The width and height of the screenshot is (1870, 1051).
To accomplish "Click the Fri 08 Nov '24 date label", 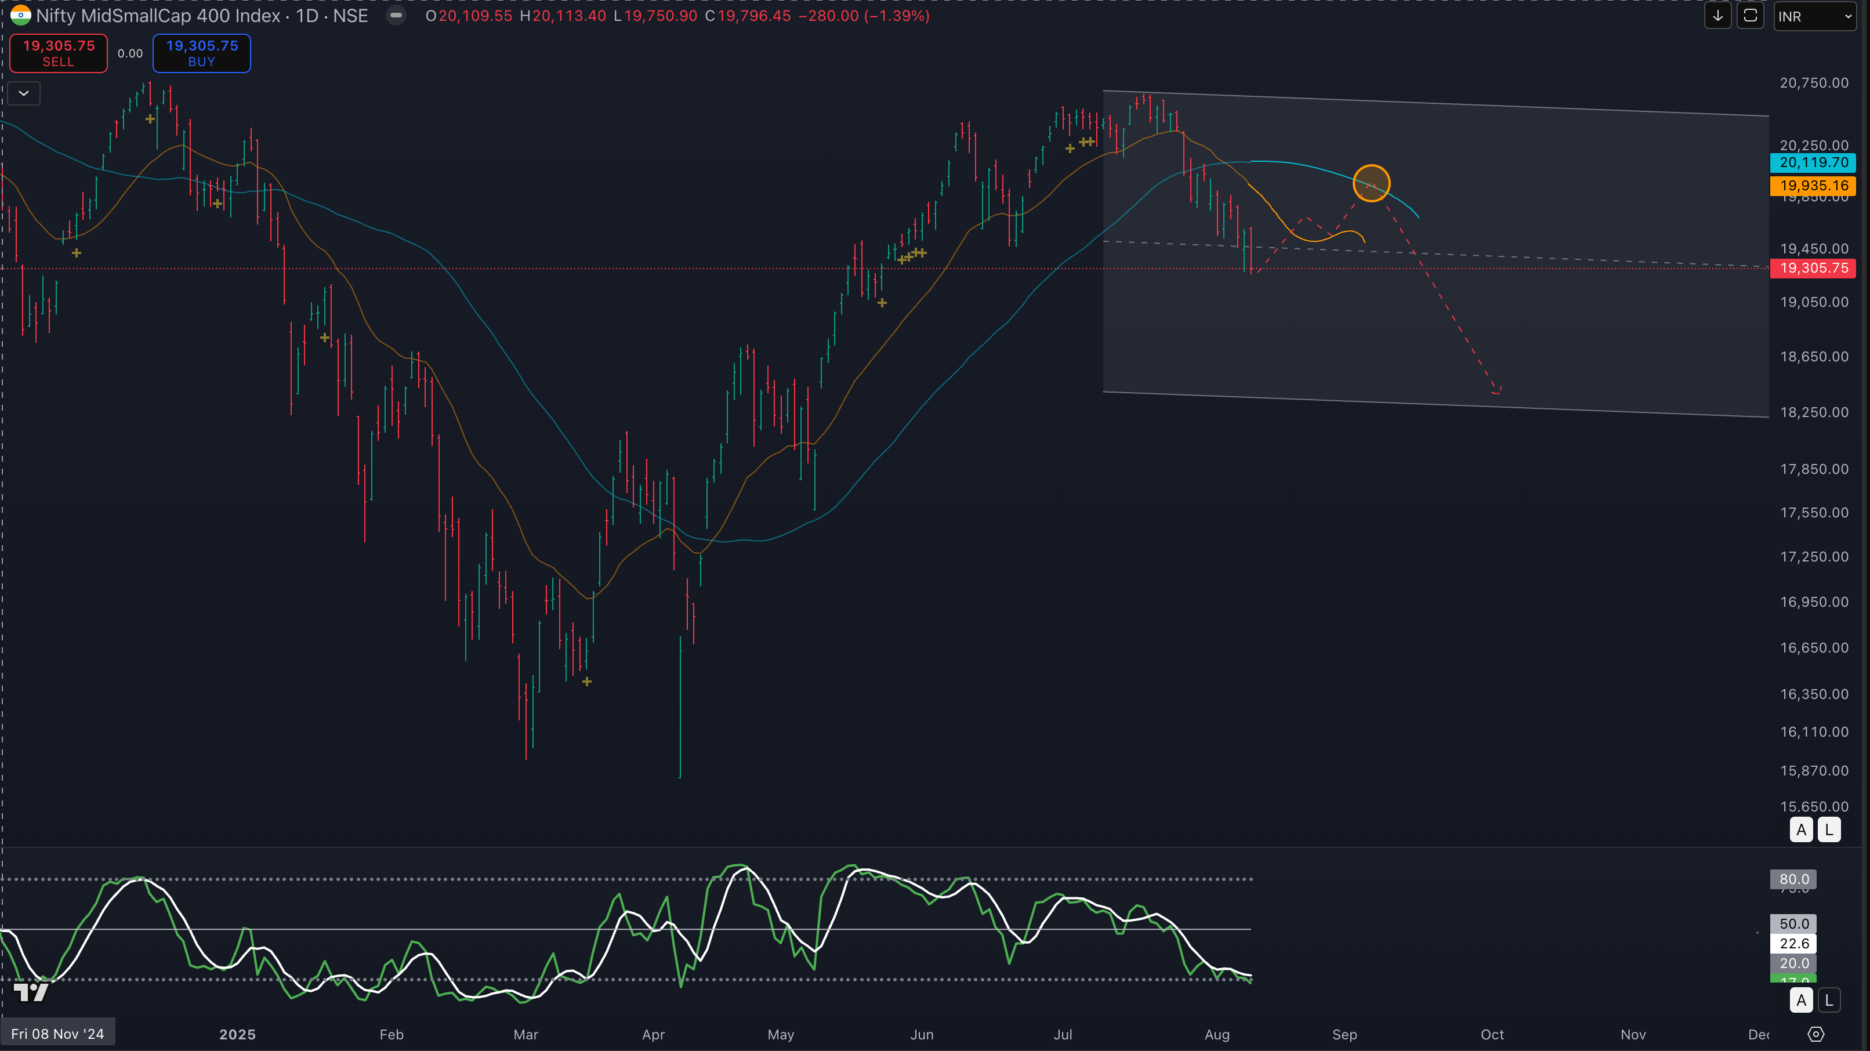I will point(57,1034).
